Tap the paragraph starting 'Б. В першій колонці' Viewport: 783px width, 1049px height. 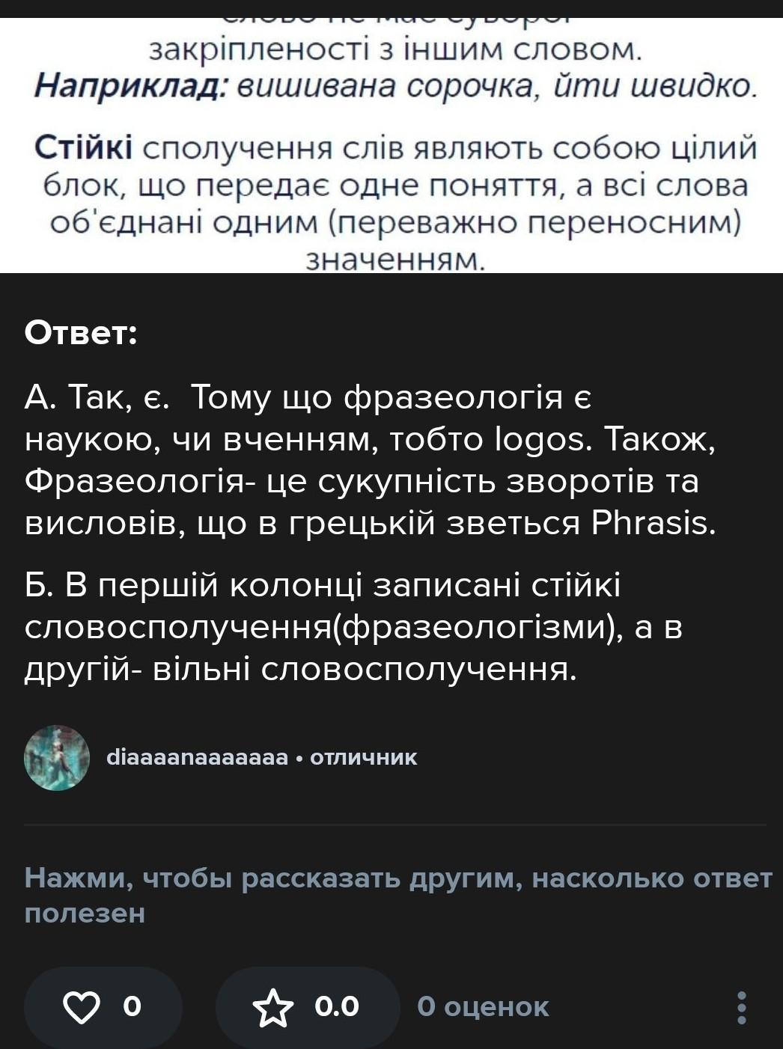pos(354,628)
